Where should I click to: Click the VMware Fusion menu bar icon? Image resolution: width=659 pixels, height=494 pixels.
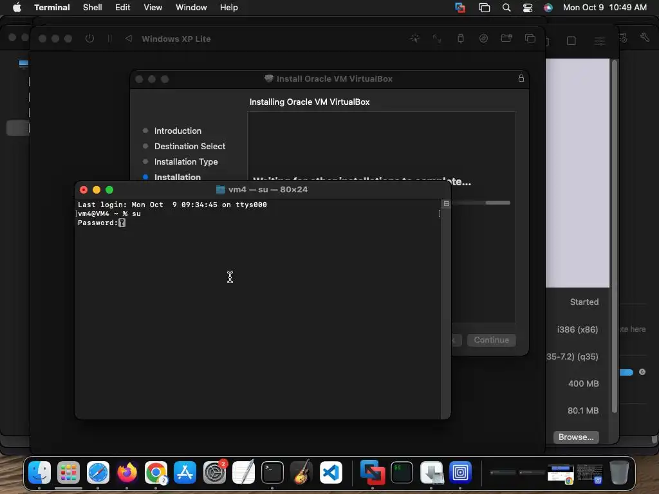[x=460, y=8]
